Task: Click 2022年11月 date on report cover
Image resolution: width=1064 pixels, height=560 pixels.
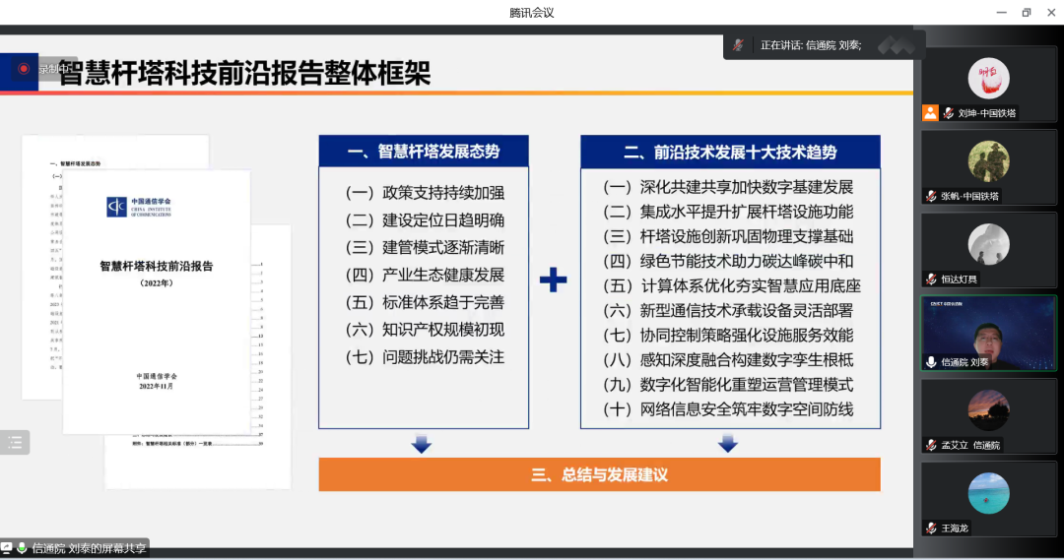Action: coord(157,386)
